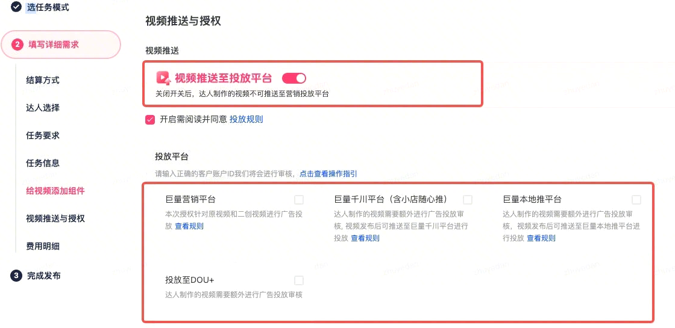
Task: Click the step 2 number badge
Action: click(17, 45)
